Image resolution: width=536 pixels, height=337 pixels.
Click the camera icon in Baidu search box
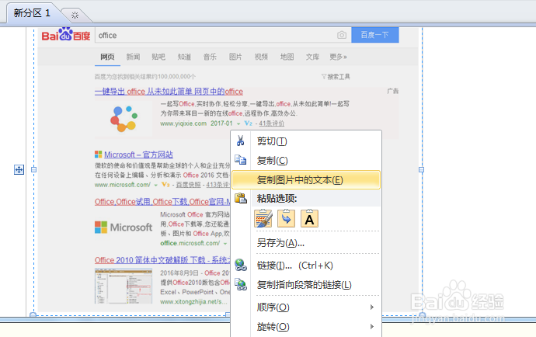tap(342, 35)
